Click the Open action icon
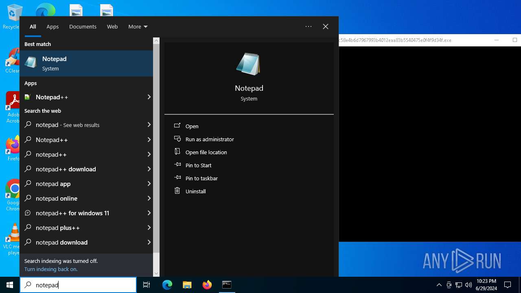Screen dimensions: 521x293 [177, 126]
